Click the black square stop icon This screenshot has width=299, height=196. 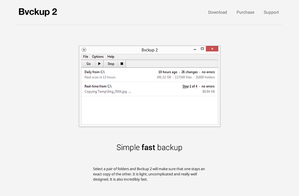pyautogui.click(x=122, y=64)
